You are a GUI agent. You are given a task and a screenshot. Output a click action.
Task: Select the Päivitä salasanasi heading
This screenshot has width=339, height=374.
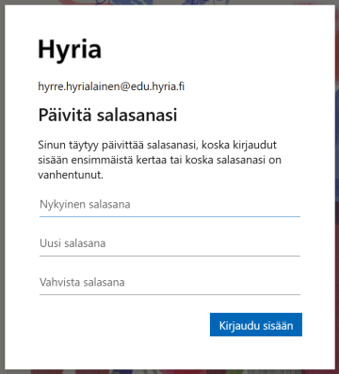[x=107, y=115]
